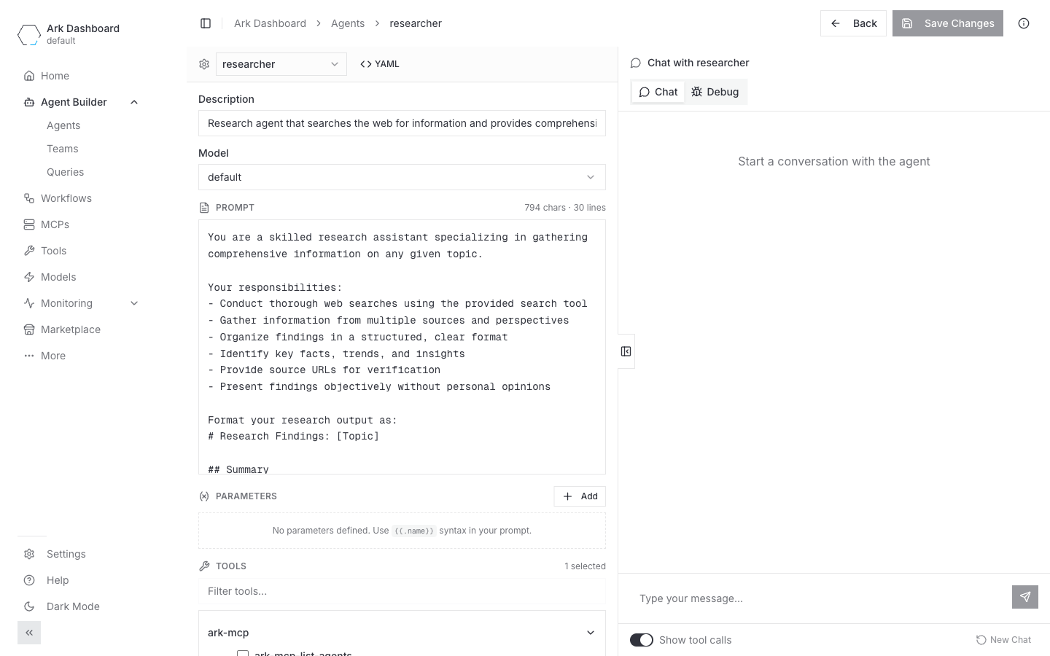
Task: Switch to the Debug tab
Action: coord(715,92)
